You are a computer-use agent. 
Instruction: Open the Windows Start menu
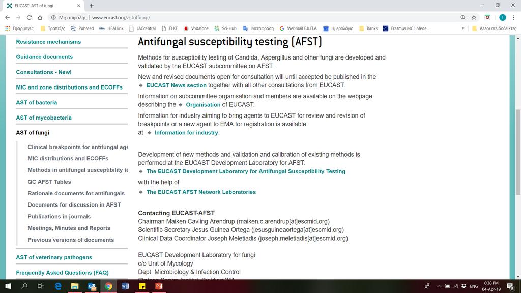point(8,286)
